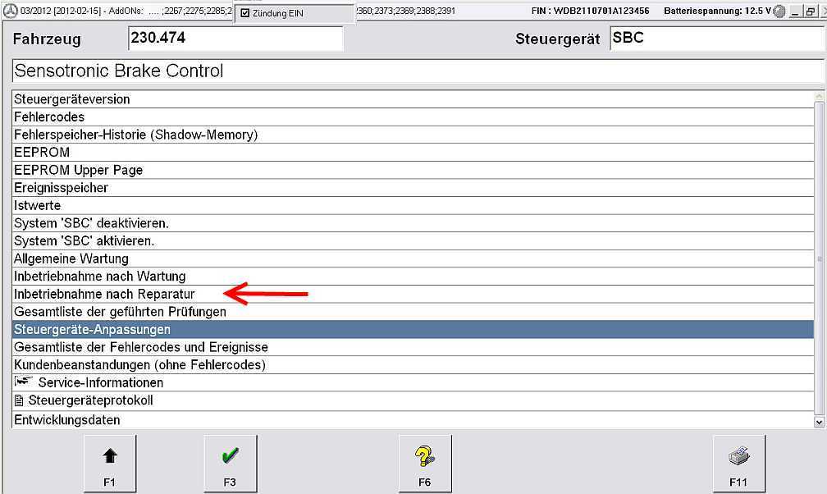The image size is (827, 494).
Task: Click the Mercedes star icon in title bar
Action: [x=10, y=11]
